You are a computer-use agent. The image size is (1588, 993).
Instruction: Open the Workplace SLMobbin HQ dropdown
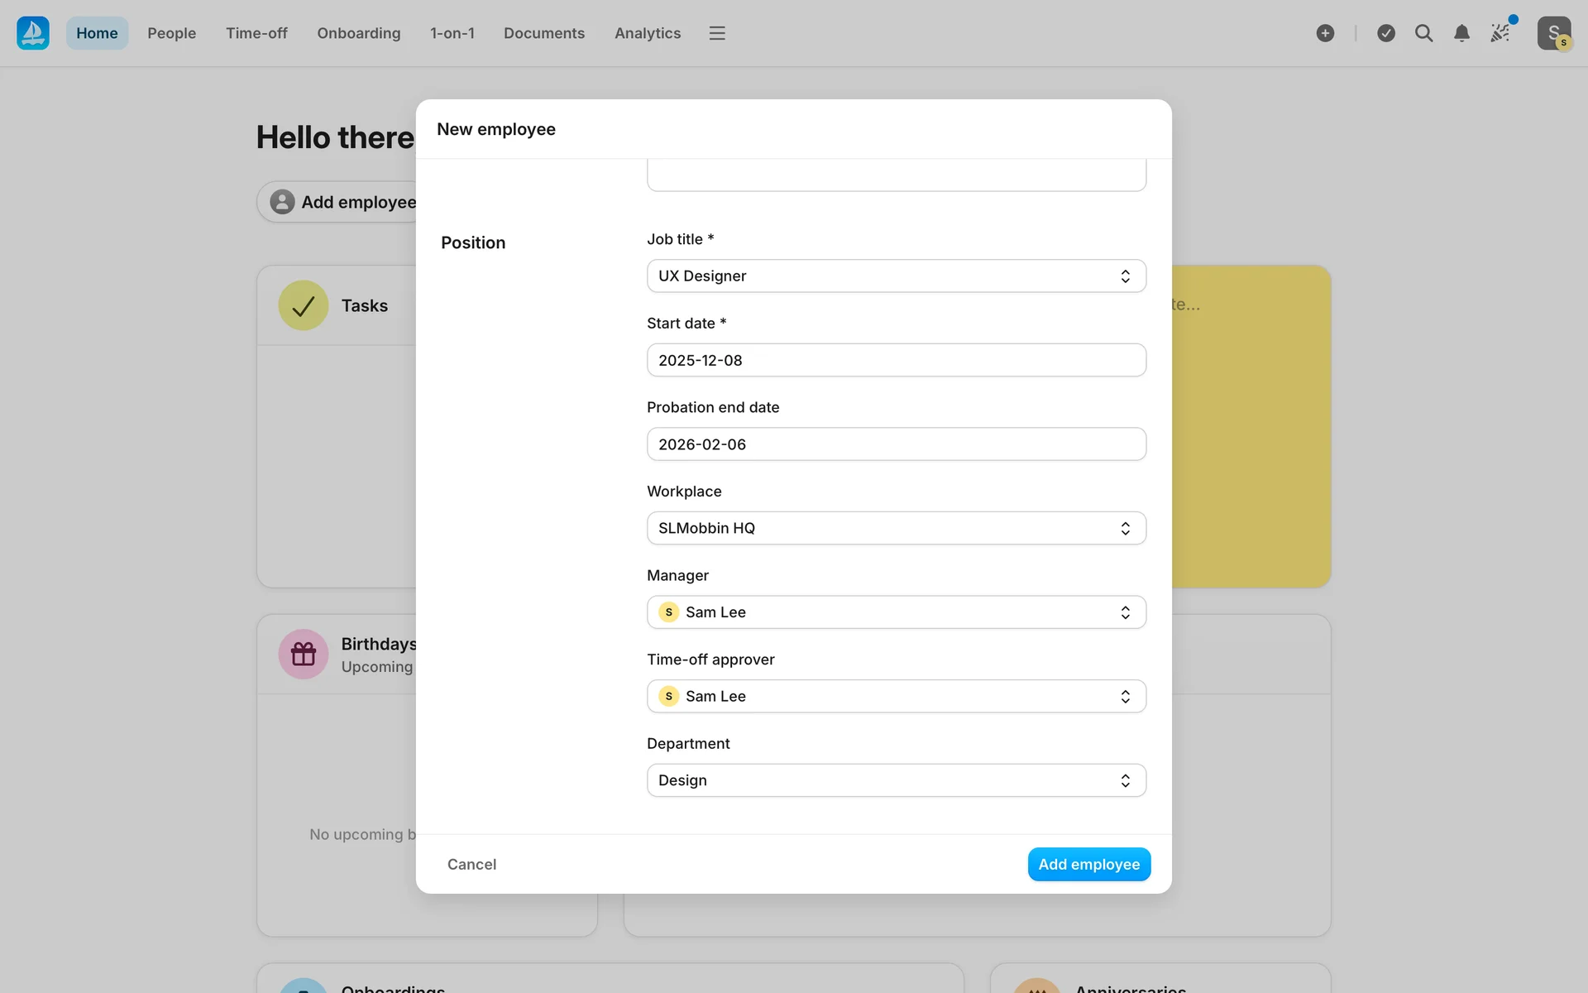click(x=896, y=528)
